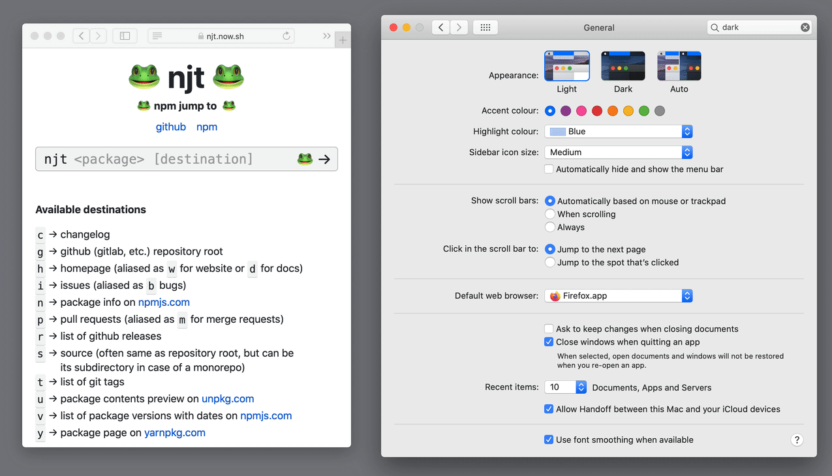This screenshot has height=476, width=832.
Task: Open Reader view icon in Safari address bar
Action: coord(157,36)
